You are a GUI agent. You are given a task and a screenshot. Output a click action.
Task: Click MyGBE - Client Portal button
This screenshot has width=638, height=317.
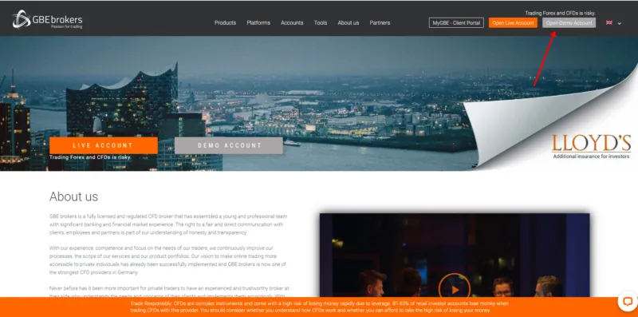456,23
